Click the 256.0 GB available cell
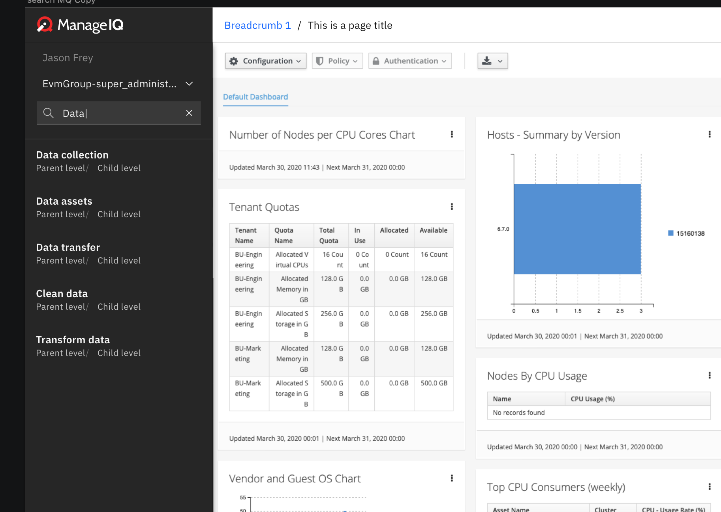Screen dimensions: 721x512 [434, 324]
